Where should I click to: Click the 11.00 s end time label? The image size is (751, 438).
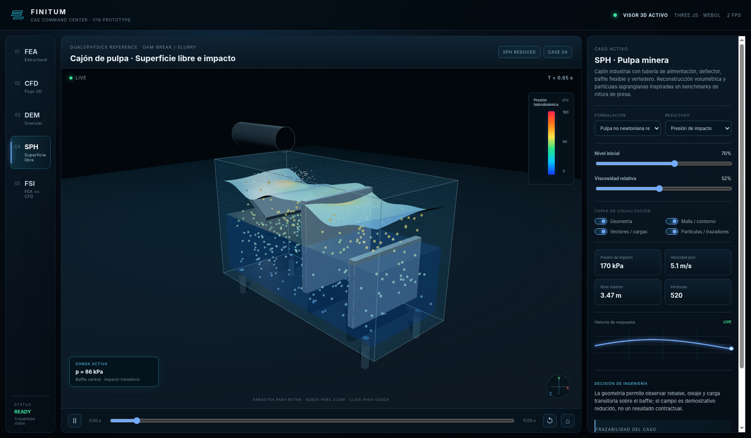(529, 421)
